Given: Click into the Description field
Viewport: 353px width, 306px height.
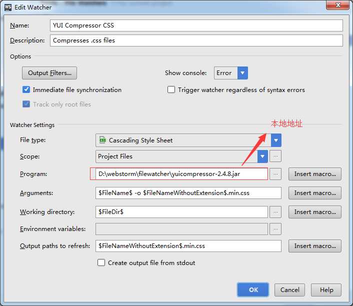Looking at the screenshot, I should (x=196, y=40).
